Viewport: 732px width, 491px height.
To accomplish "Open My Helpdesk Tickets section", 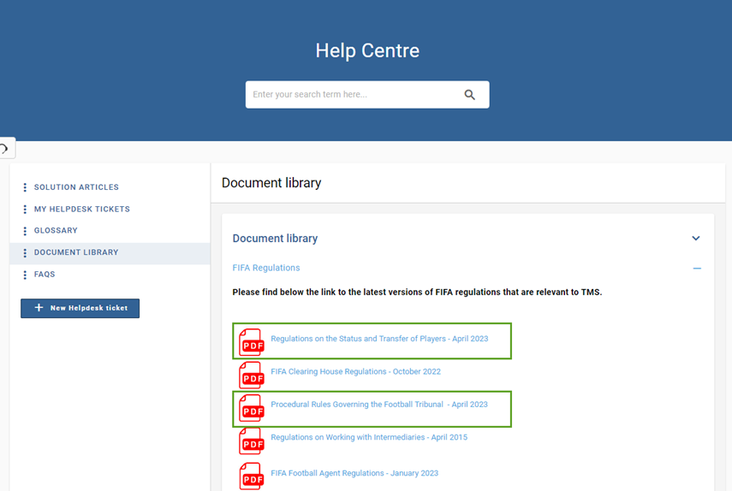I will [82, 209].
